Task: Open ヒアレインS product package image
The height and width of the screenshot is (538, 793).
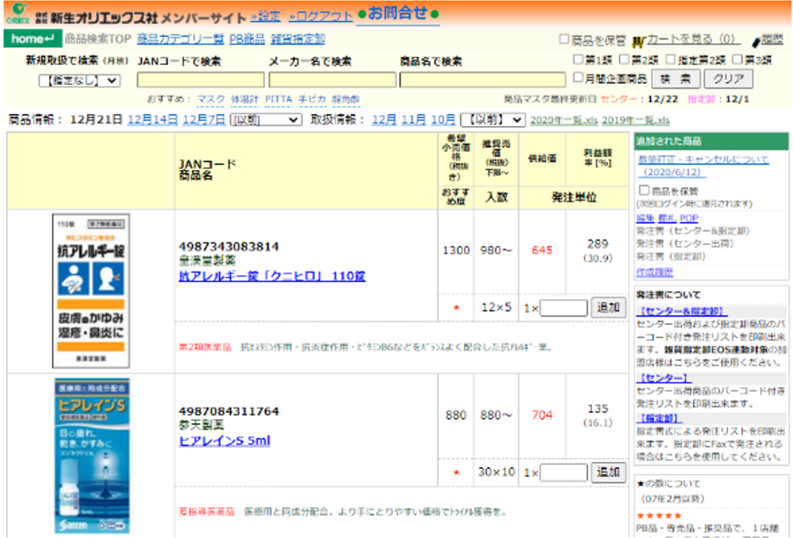Action: pyautogui.click(x=91, y=456)
